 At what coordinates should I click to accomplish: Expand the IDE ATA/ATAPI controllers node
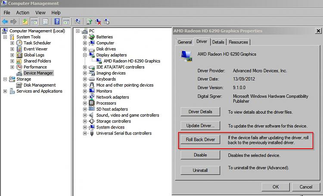coord(85,67)
